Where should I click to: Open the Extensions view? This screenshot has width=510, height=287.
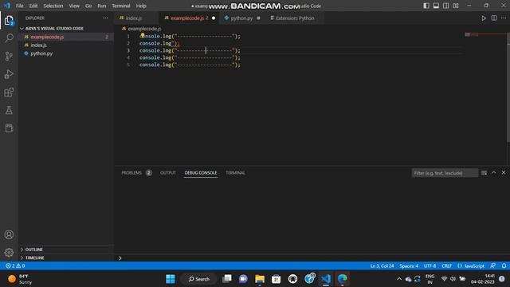pyautogui.click(x=9, y=92)
